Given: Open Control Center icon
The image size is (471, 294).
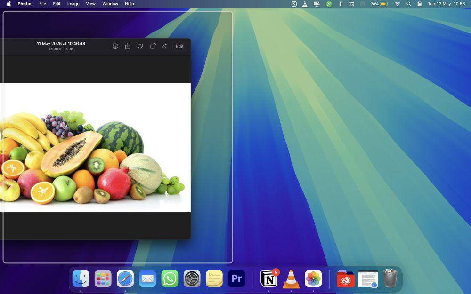Looking at the screenshot, I should tap(420, 4).
